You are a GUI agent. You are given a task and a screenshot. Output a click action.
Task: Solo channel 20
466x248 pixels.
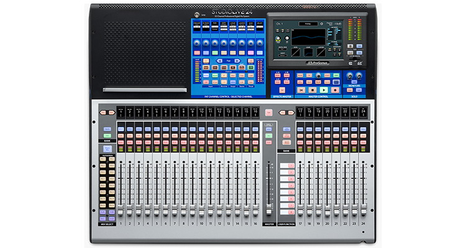(x=327, y=136)
